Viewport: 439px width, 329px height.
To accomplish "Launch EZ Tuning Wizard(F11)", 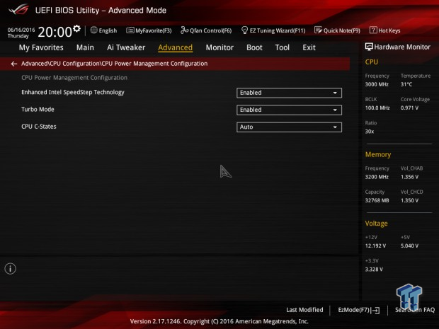I will [x=273, y=30].
